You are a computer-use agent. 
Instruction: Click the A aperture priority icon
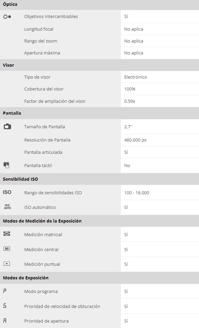click(x=5, y=320)
